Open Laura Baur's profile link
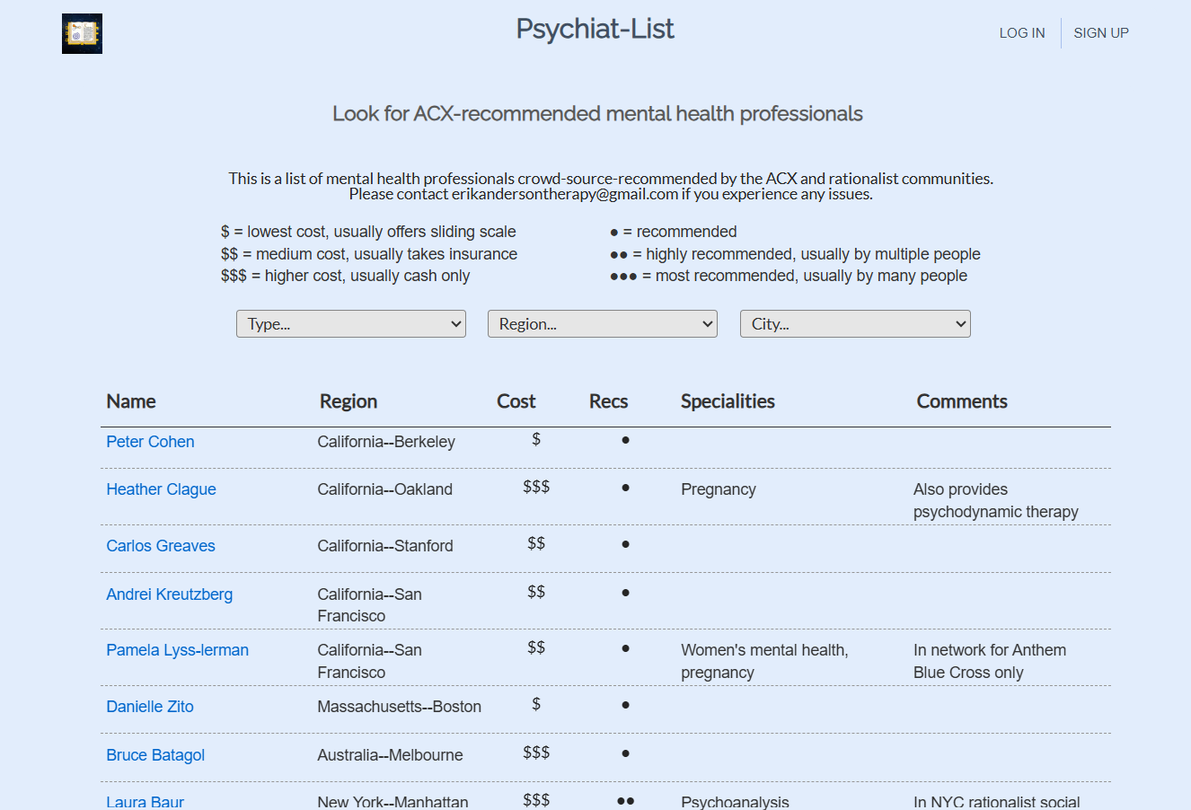The width and height of the screenshot is (1191, 810). (x=145, y=801)
